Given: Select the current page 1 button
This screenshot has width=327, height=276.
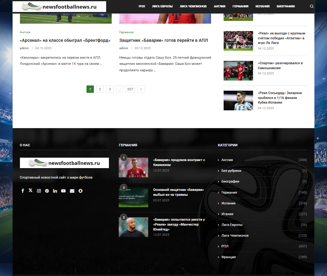Looking at the screenshot, I should click(90, 89).
